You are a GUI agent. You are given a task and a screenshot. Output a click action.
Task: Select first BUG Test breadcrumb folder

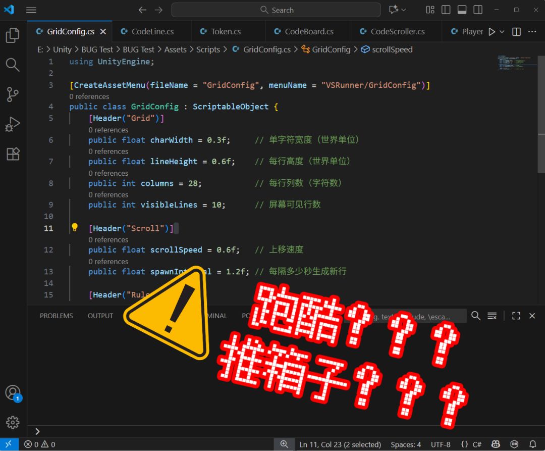[x=97, y=49]
